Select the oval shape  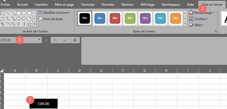tap(24, 13)
